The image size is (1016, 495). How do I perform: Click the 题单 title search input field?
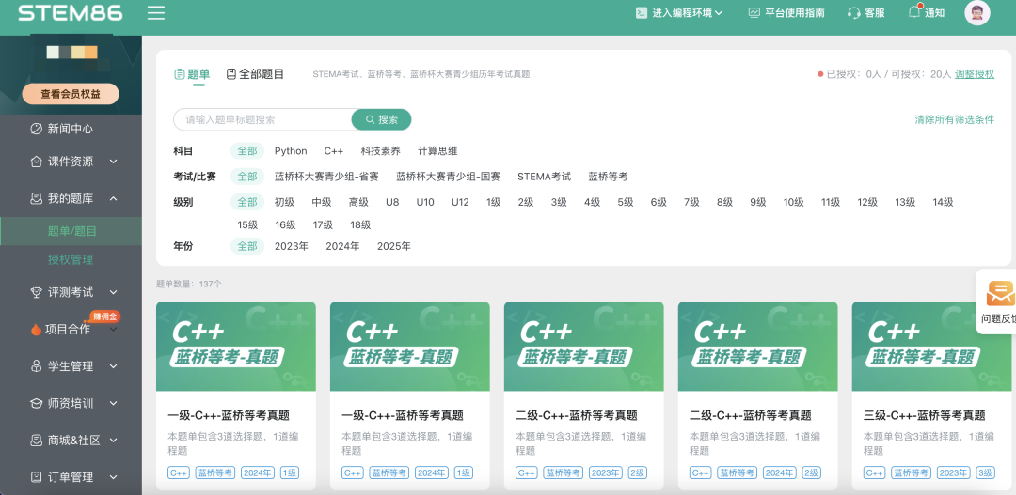point(263,119)
